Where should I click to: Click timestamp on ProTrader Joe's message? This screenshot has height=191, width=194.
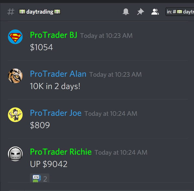[x=111, y=114]
